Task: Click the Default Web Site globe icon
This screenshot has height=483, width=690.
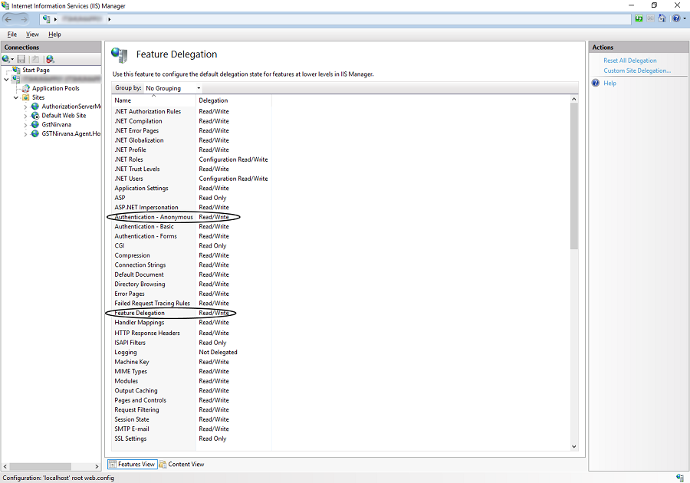Action: click(35, 116)
